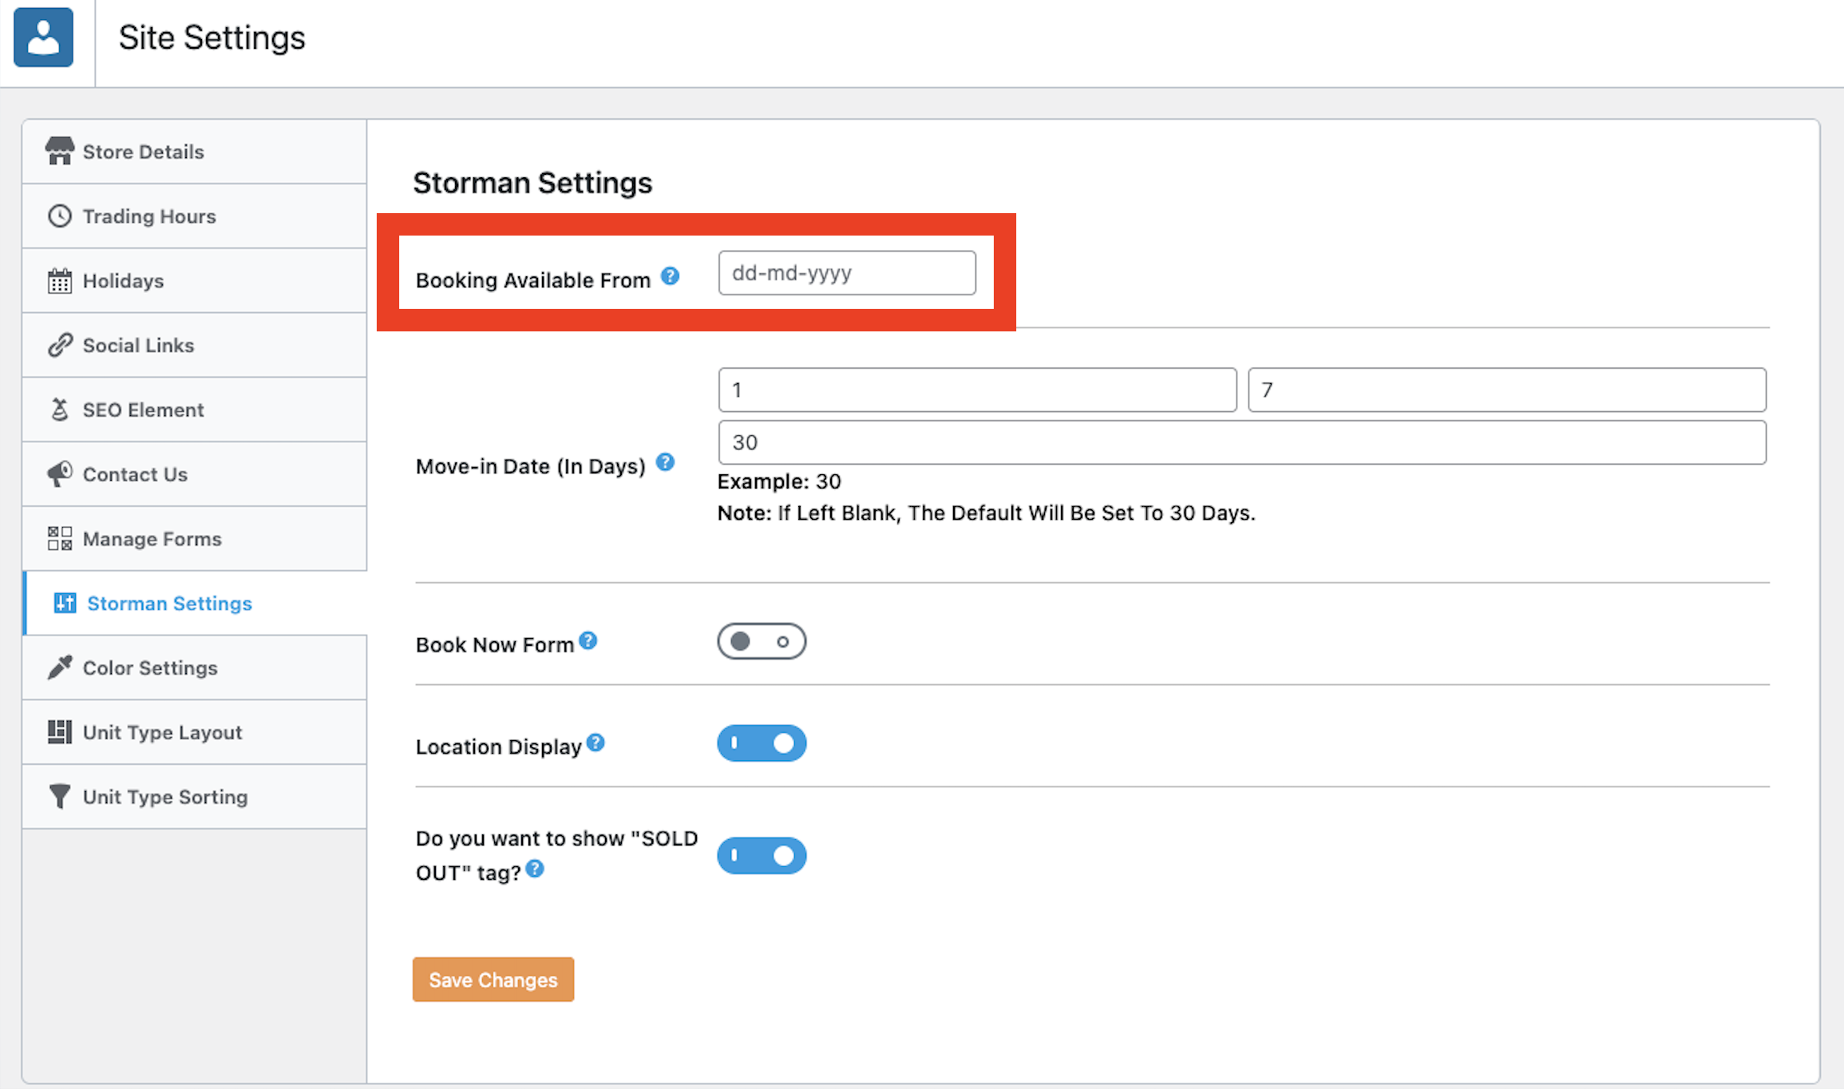This screenshot has width=1844, height=1089.
Task: Open the Booking Available From help tooltip
Action: (x=671, y=276)
